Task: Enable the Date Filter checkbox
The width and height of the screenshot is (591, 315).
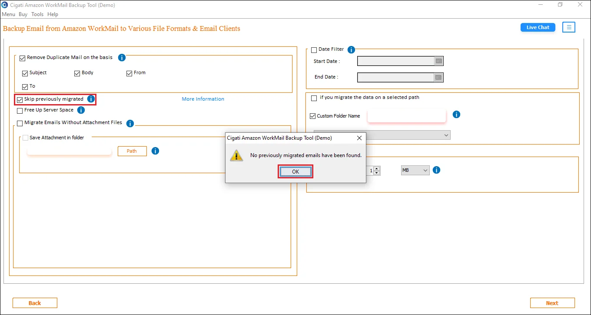Action: tap(314, 50)
